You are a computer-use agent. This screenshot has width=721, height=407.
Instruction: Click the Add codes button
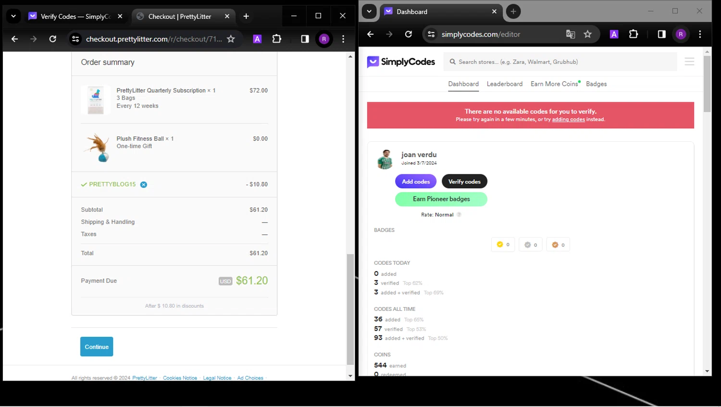point(416,182)
